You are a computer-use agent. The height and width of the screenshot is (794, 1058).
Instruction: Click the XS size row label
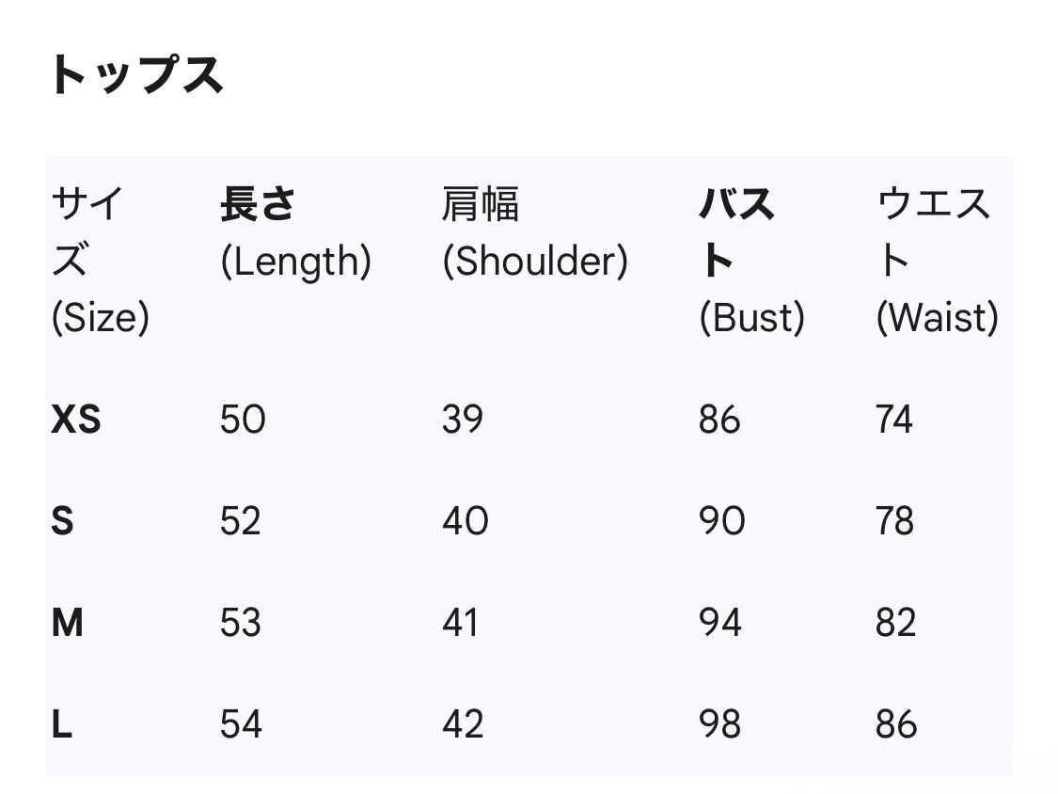point(76,420)
